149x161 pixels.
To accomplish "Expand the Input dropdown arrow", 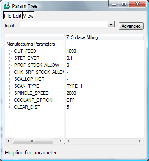I will pyautogui.click(x=111, y=24).
